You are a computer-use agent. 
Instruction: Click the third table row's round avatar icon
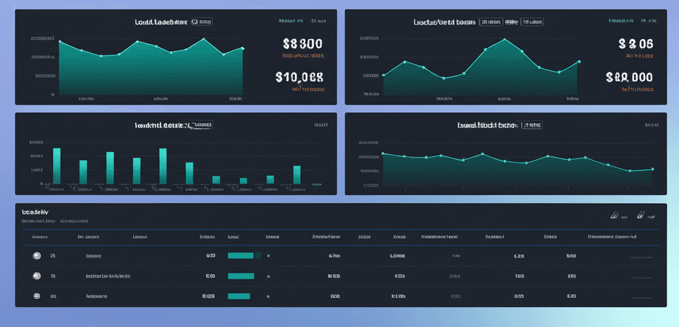pos(36,296)
